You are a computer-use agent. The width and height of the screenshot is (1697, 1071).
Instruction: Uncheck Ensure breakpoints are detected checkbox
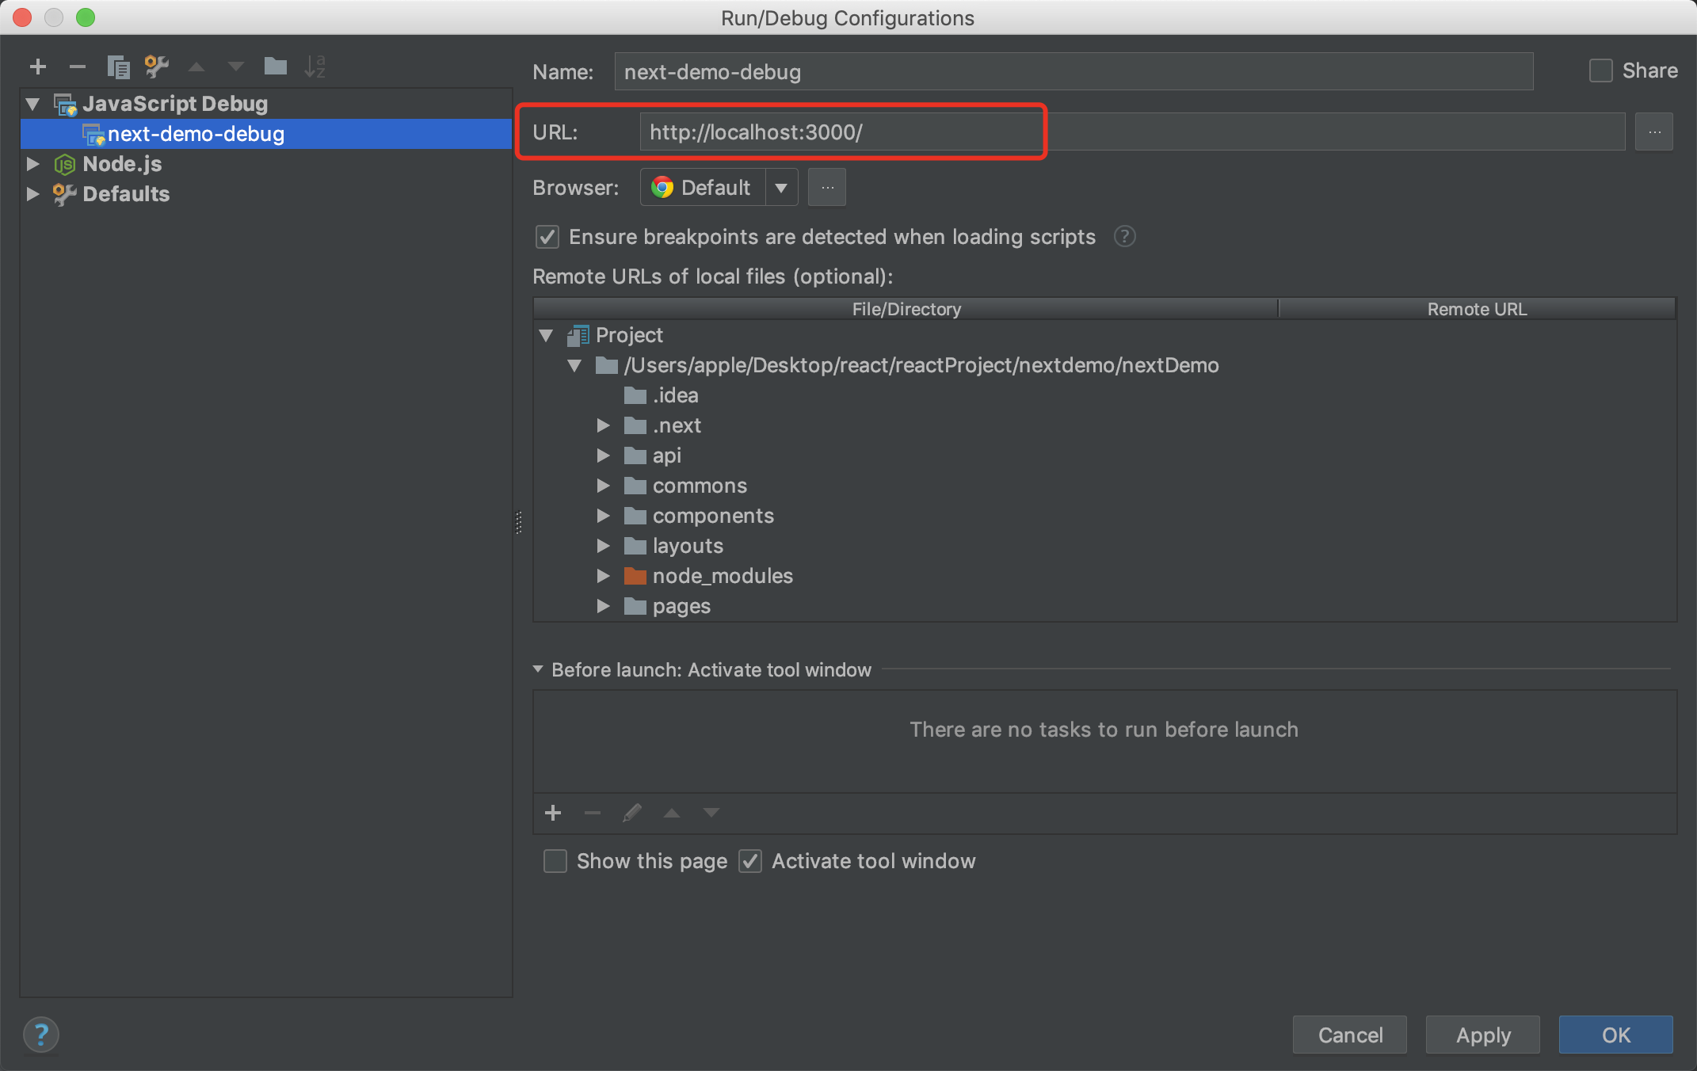pos(547,237)
